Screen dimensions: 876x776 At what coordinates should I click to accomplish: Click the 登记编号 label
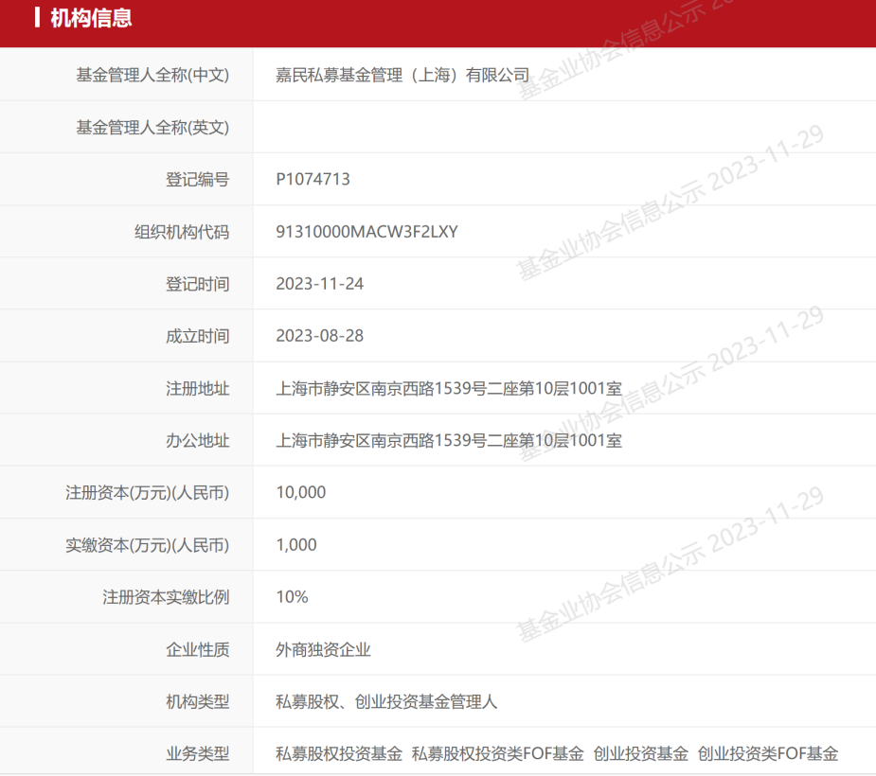coord(197,180)
